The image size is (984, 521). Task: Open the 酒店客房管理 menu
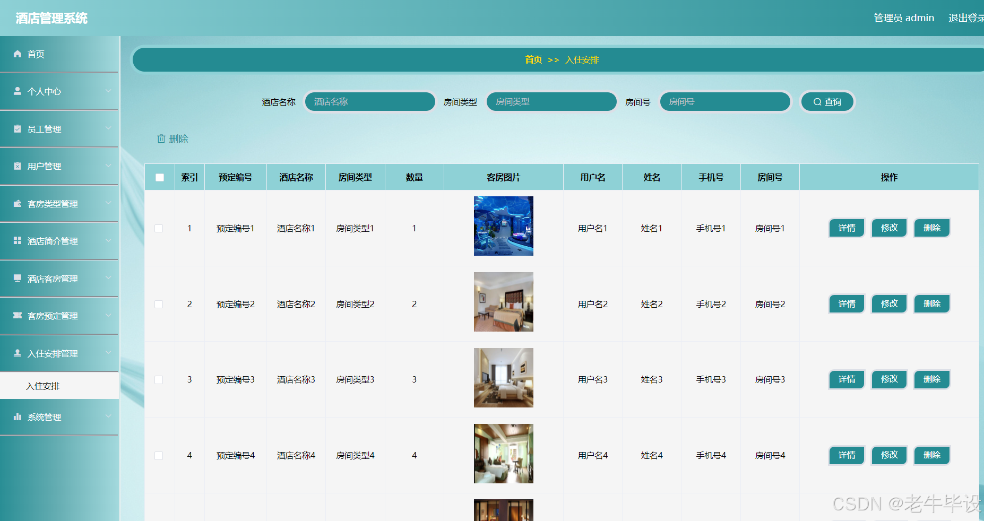(x=59, y=279)
